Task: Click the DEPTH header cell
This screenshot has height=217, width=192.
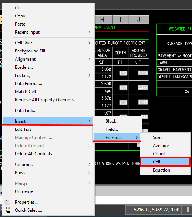Action: coord(120,53)
